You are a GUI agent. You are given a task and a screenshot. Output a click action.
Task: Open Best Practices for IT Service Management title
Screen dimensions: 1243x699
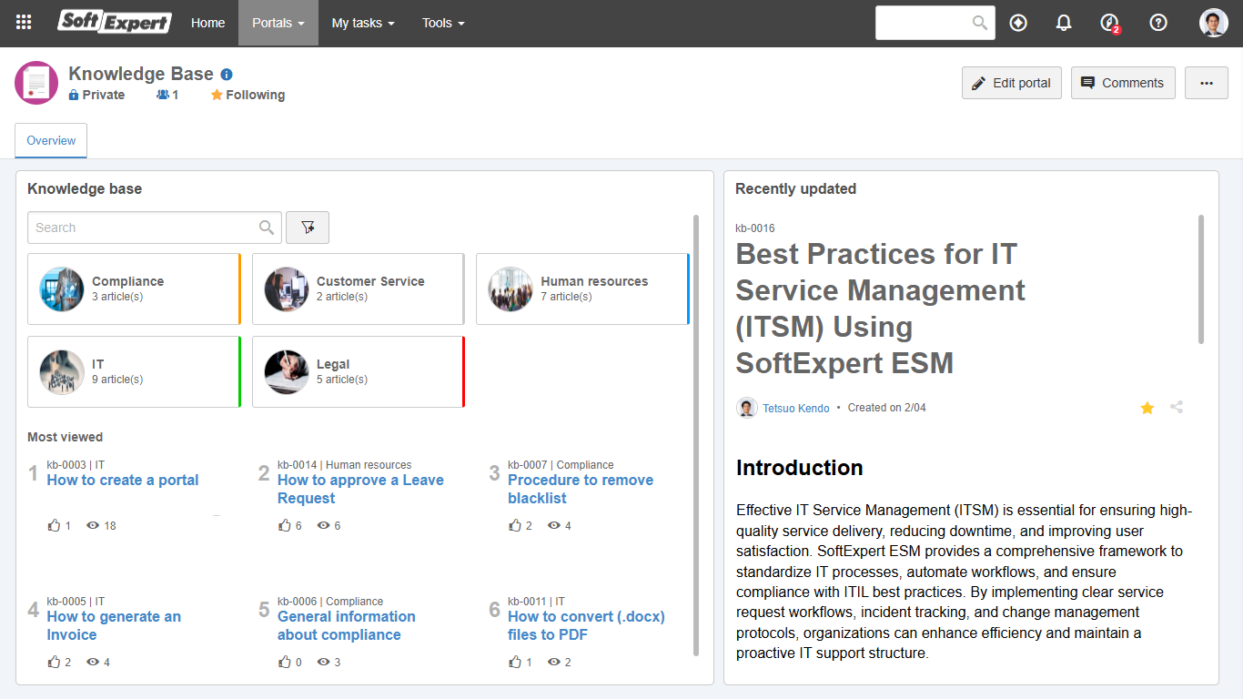pos(880,308)
